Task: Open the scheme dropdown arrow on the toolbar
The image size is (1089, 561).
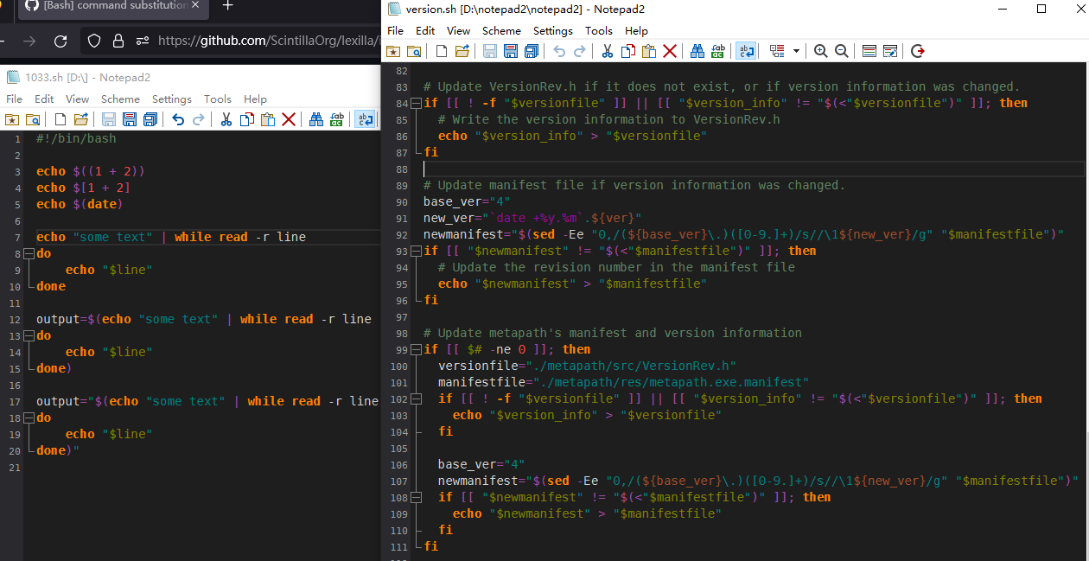Action: pyautogui.click(x=796, y=51)
